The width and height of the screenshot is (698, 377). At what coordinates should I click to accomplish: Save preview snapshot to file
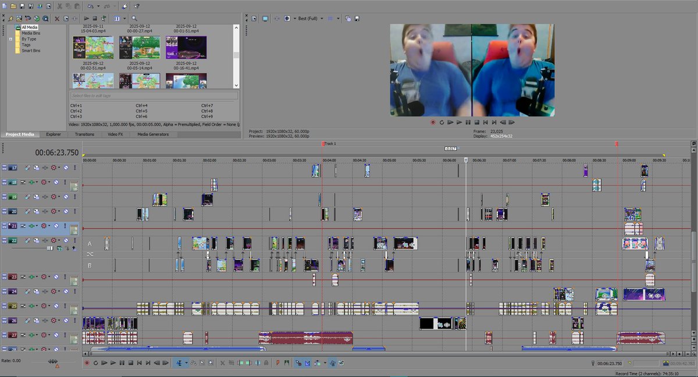(x=357, y=19)
